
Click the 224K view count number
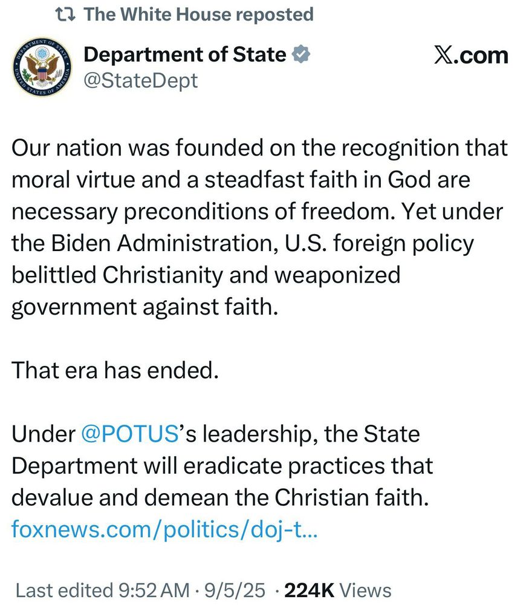click(x=309, y=590)
